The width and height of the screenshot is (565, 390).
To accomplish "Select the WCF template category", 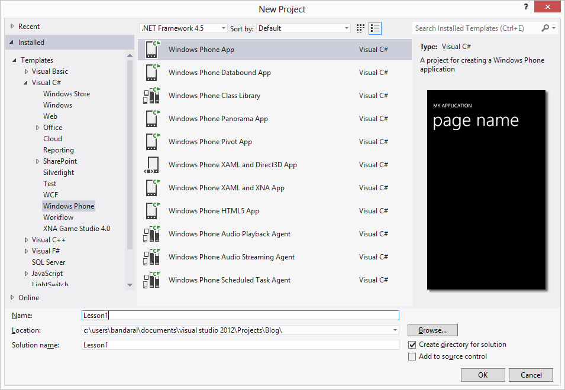I will click(x=50, y=194).
